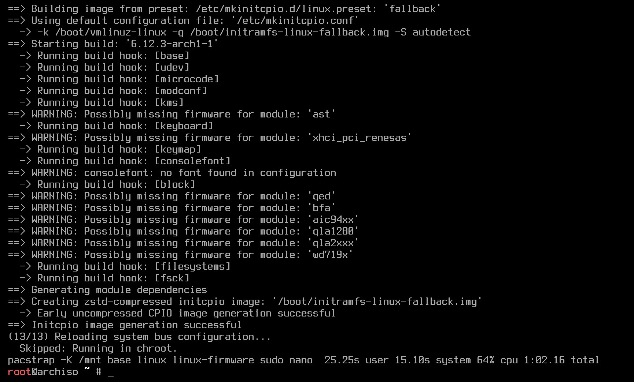Click the 'Skipped: Running in chroot.' line
Image resolution: width=634 pixels, height=382 pixels.
point(98,348)
